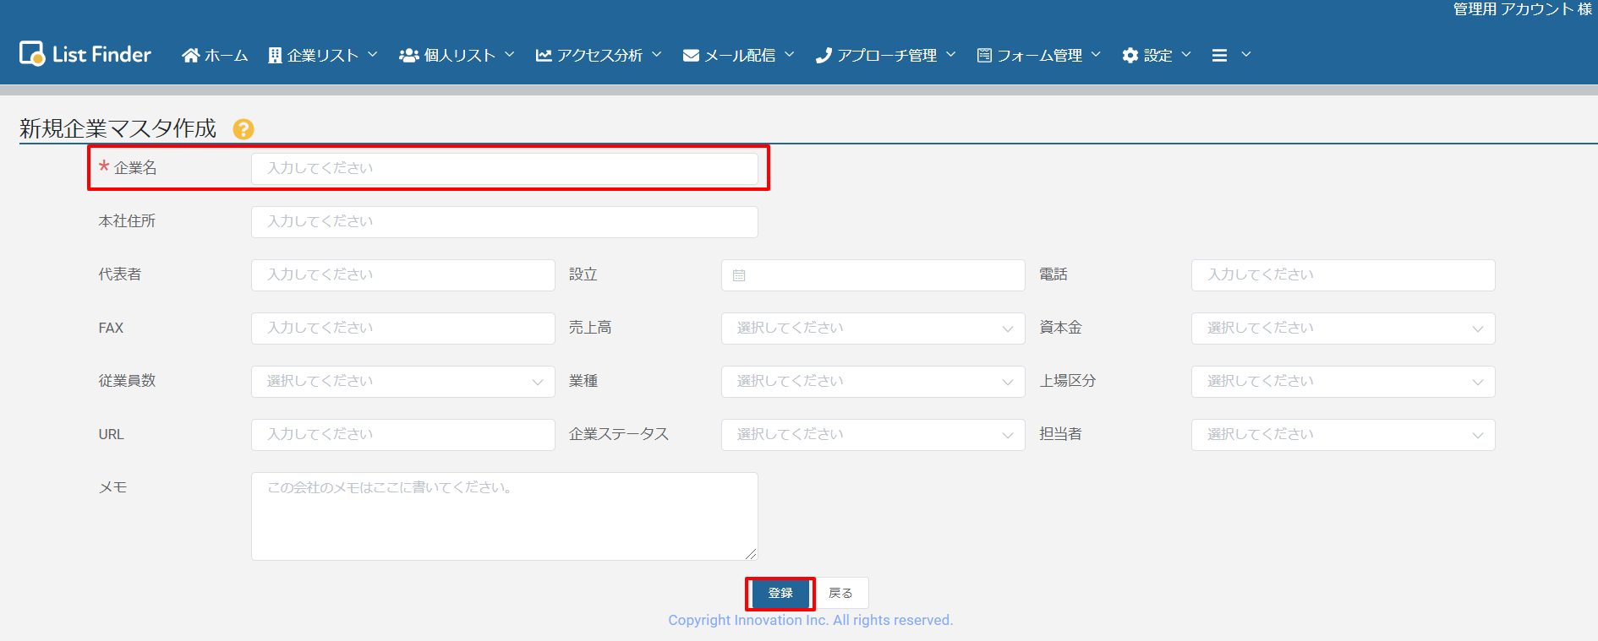Click the 企業名 input field
The height and width of the screenshot is (641, 1598).
504,168
